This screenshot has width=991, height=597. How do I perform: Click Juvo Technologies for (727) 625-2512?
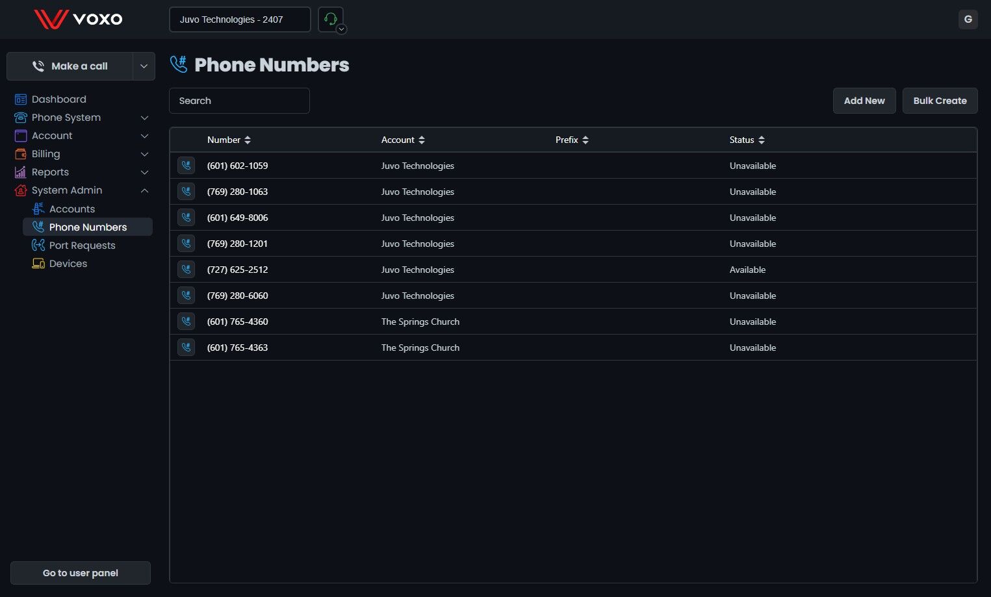pyautogui.click(x=418, y=270)
